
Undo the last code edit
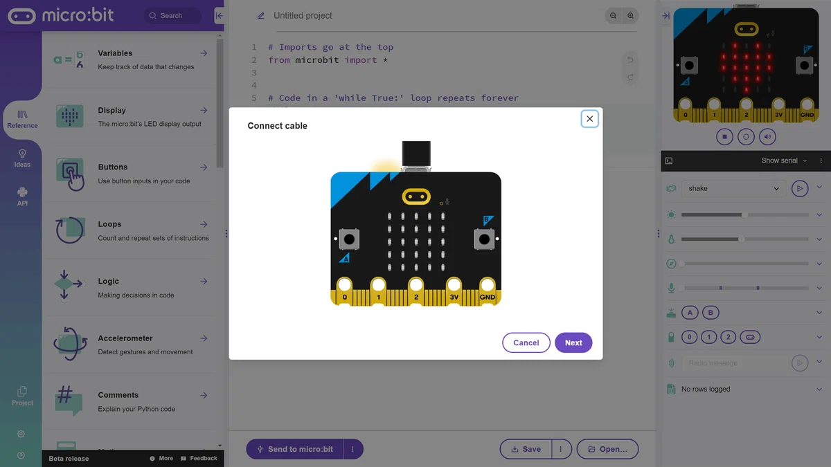[x=630, y=59]
